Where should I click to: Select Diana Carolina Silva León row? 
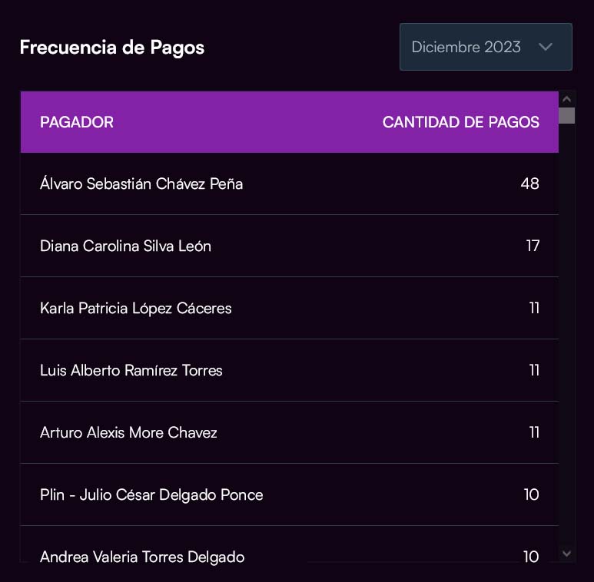coord(125,246)
